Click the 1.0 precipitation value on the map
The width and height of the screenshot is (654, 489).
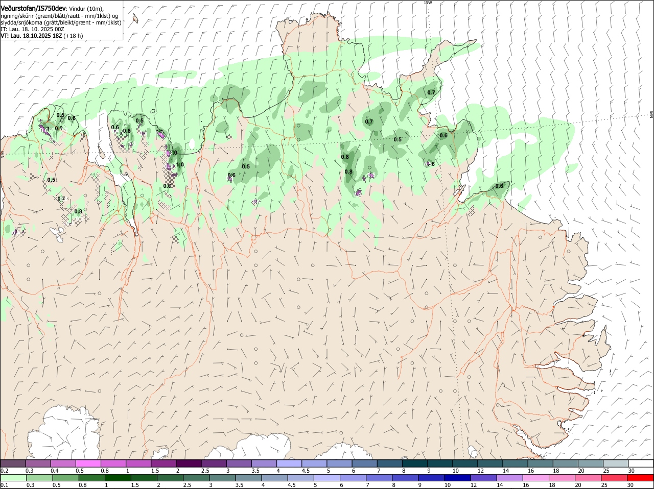pos(180,164)
